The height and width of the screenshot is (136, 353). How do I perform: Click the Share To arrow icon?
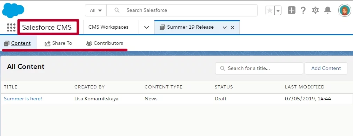pos(47,43)
